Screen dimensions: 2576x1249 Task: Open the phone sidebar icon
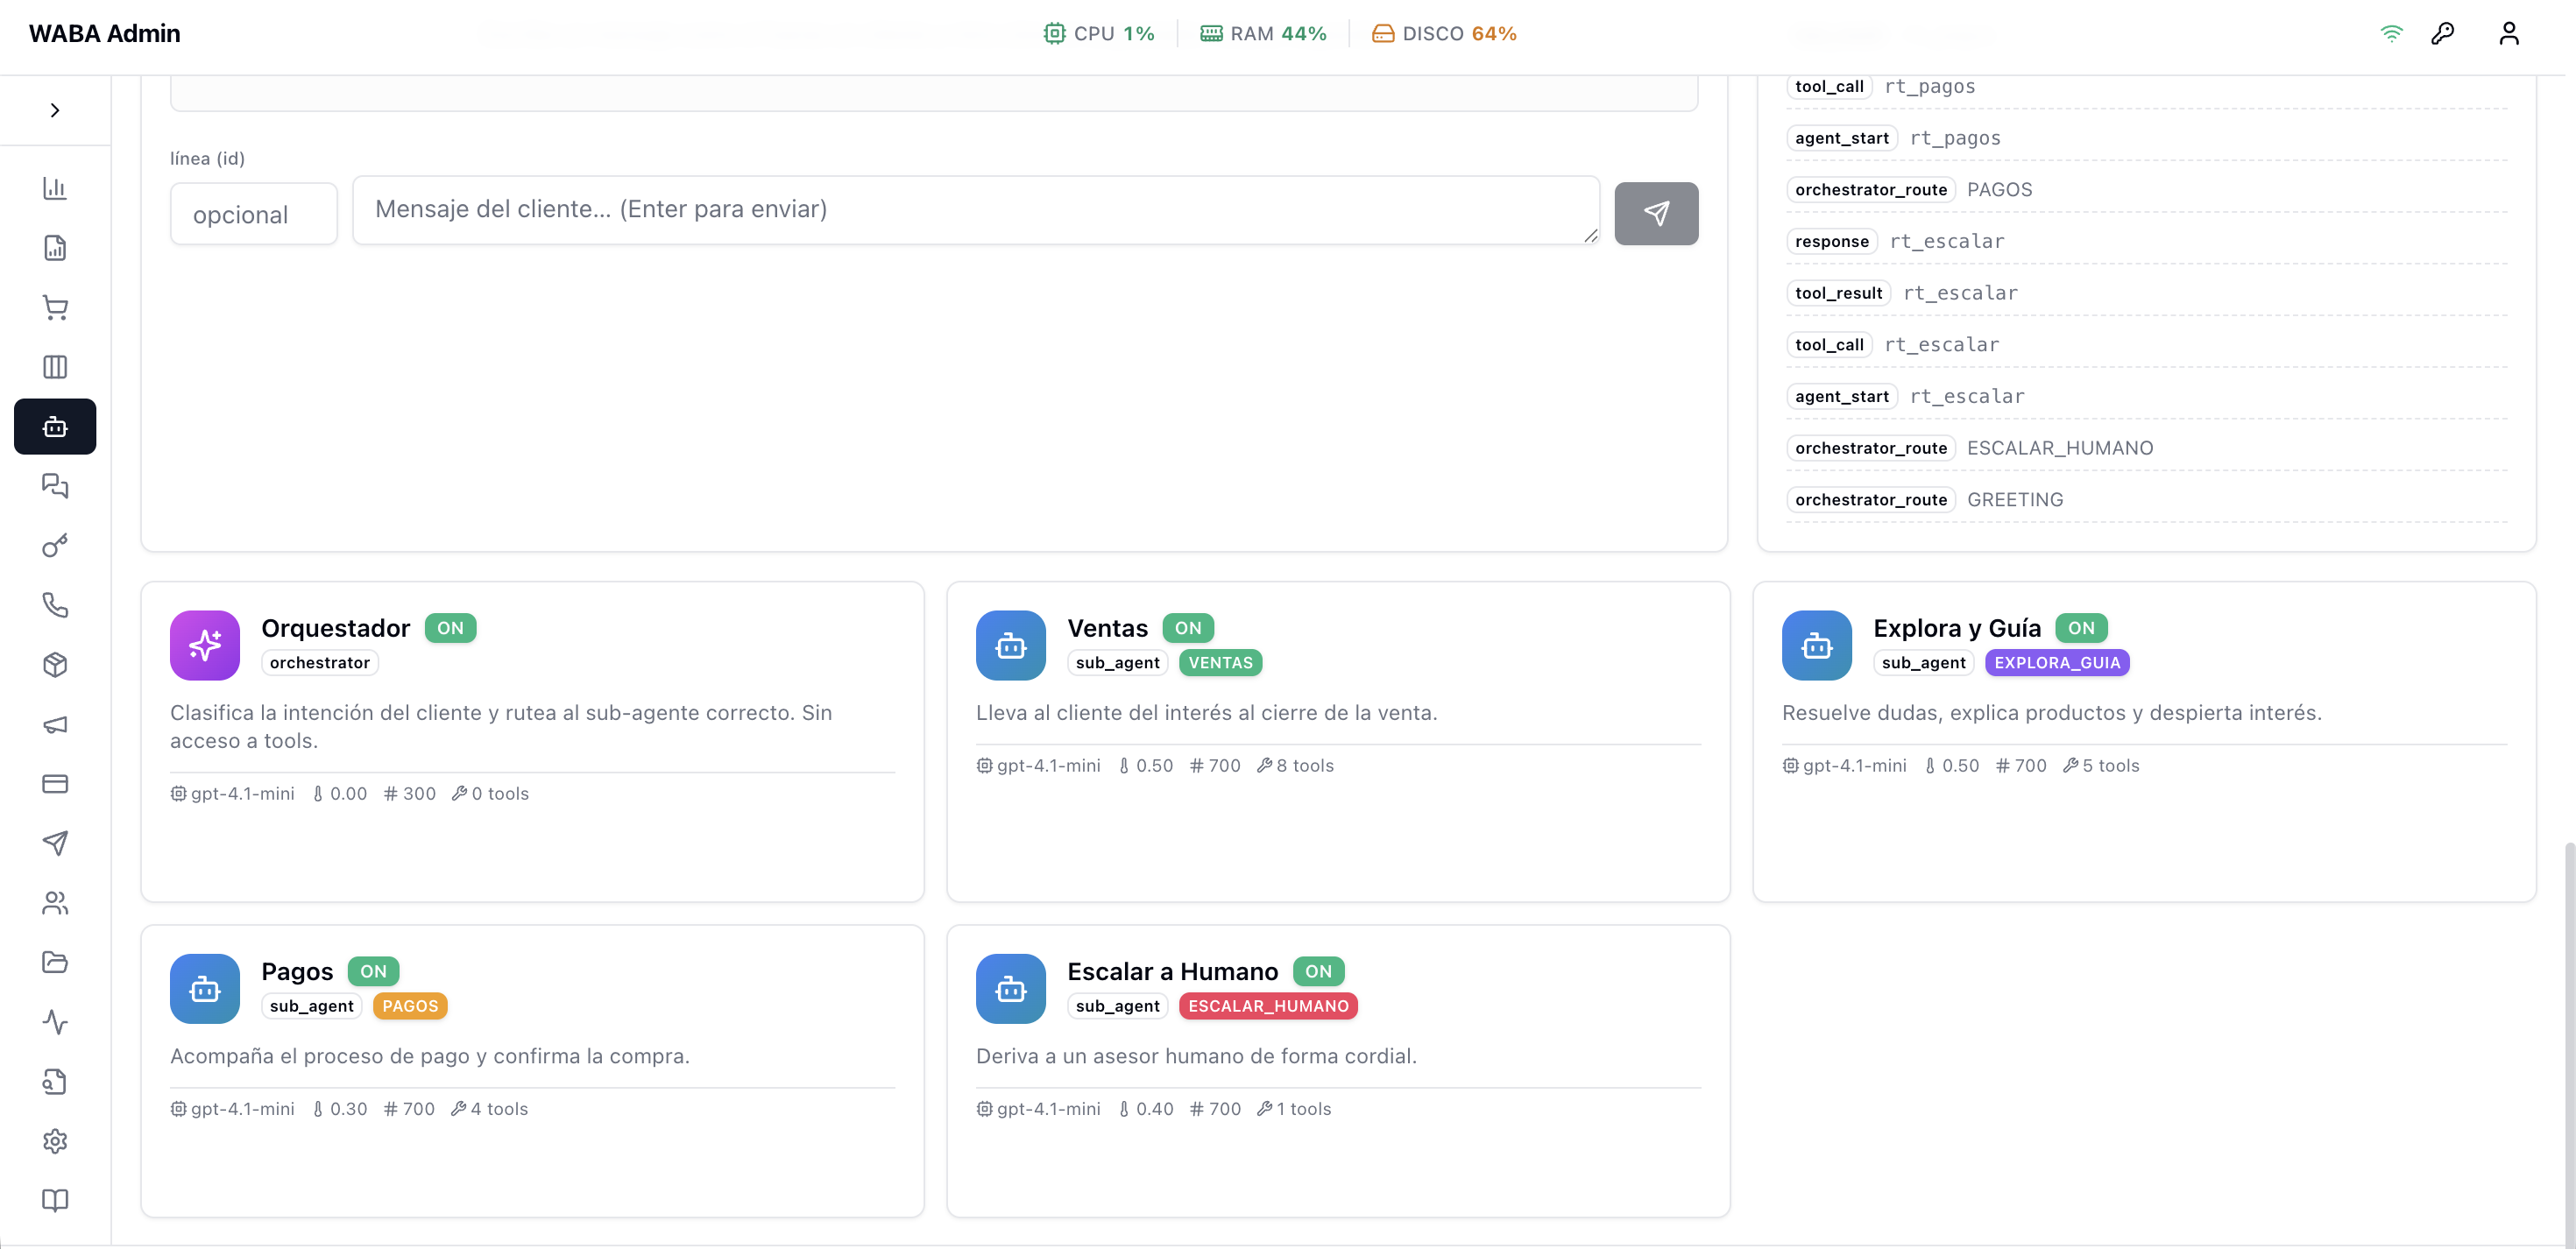[55, 605]
